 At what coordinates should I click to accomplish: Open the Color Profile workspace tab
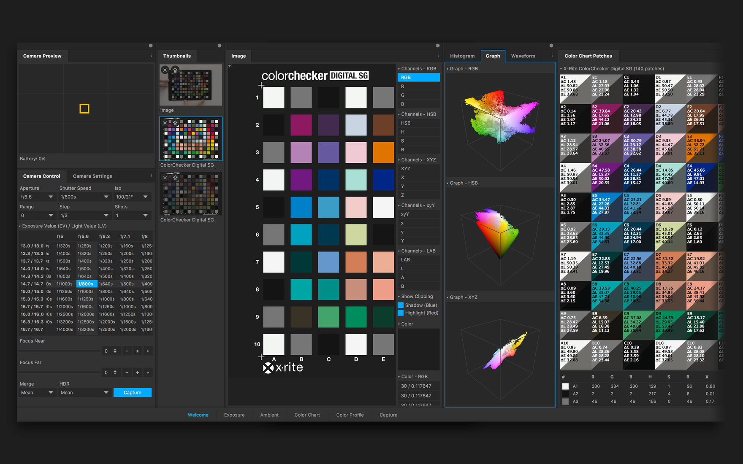[350, 415]
